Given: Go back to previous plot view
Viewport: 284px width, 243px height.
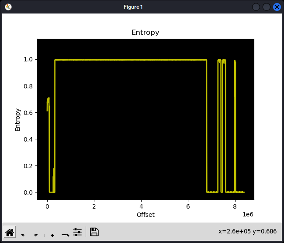Looking at the screenshot, I should point(23,233).
